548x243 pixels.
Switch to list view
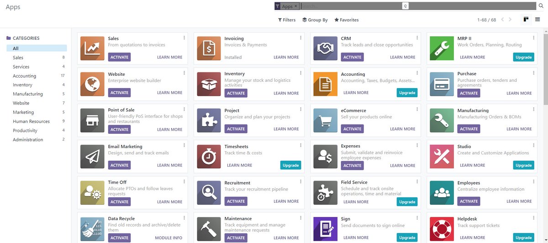537,20
